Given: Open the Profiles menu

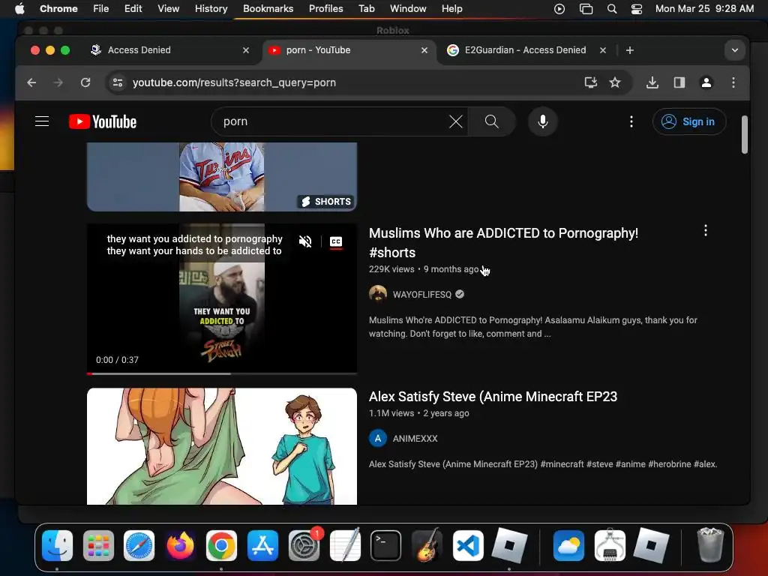Looking at the screenshot, I should point(325,9).
